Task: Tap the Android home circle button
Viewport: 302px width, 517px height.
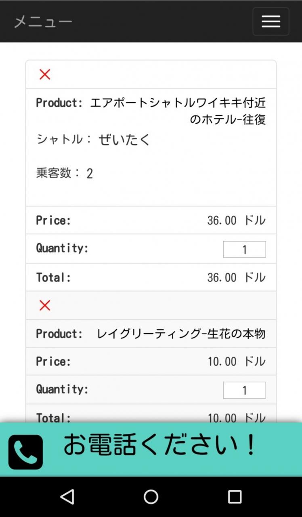Action: click(x=151, y=497)
